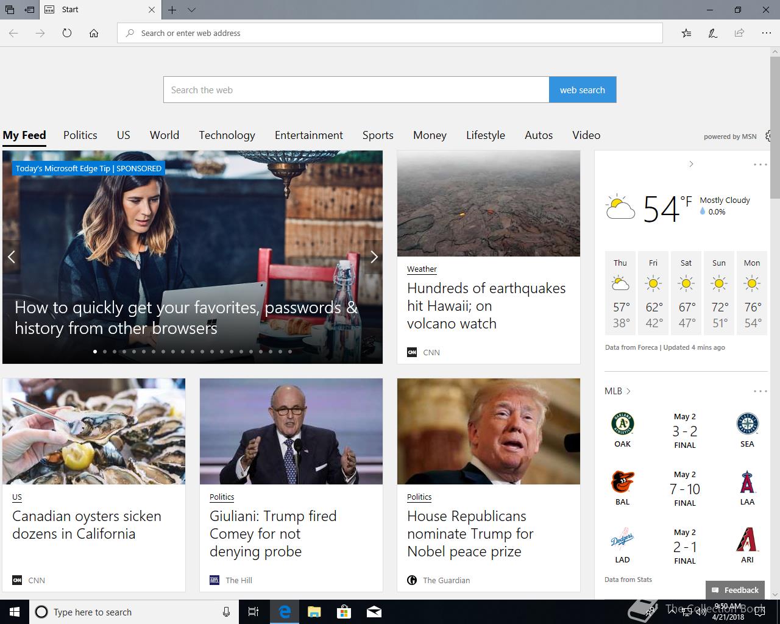Click the Oakland Athletics team logo
The width and height of the screenshot is (780, 624).
point(622,424)
